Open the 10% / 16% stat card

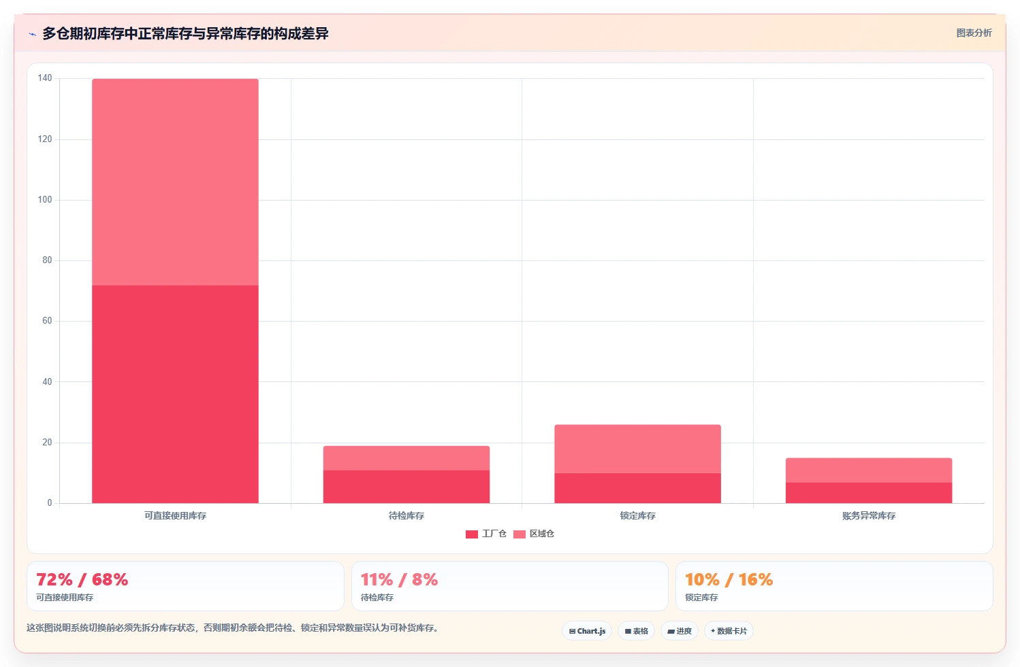point(834,586)
